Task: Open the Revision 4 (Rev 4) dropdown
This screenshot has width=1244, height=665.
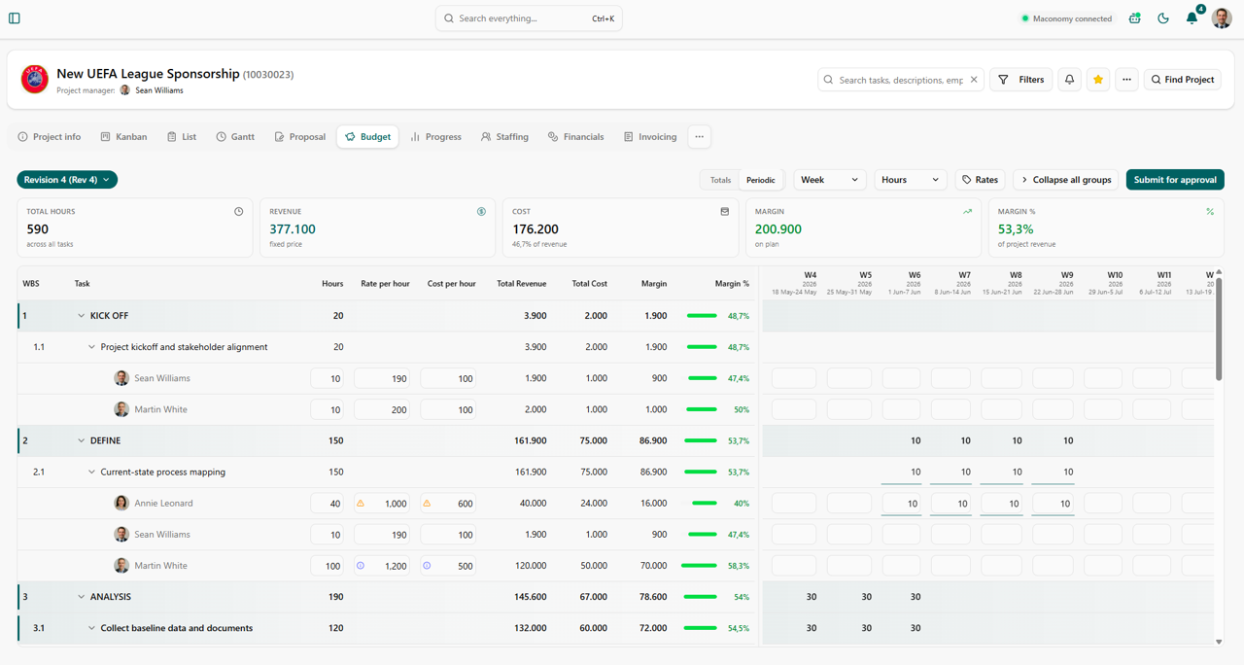Action: tap(67, 180)
